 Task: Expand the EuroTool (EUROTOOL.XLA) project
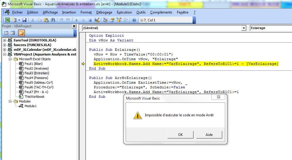(4, 40)
